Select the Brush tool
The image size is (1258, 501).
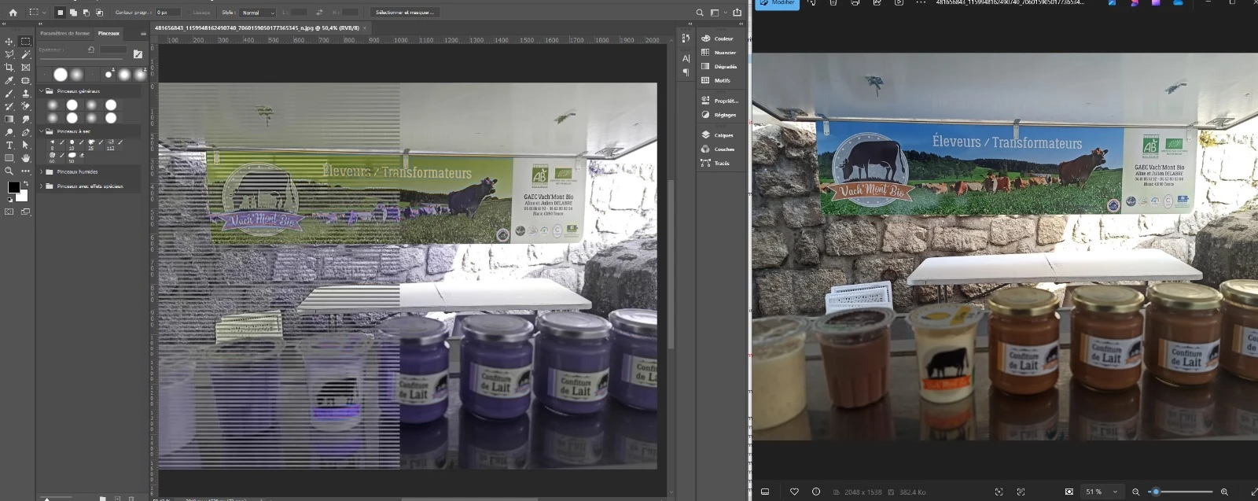(9, 94)
